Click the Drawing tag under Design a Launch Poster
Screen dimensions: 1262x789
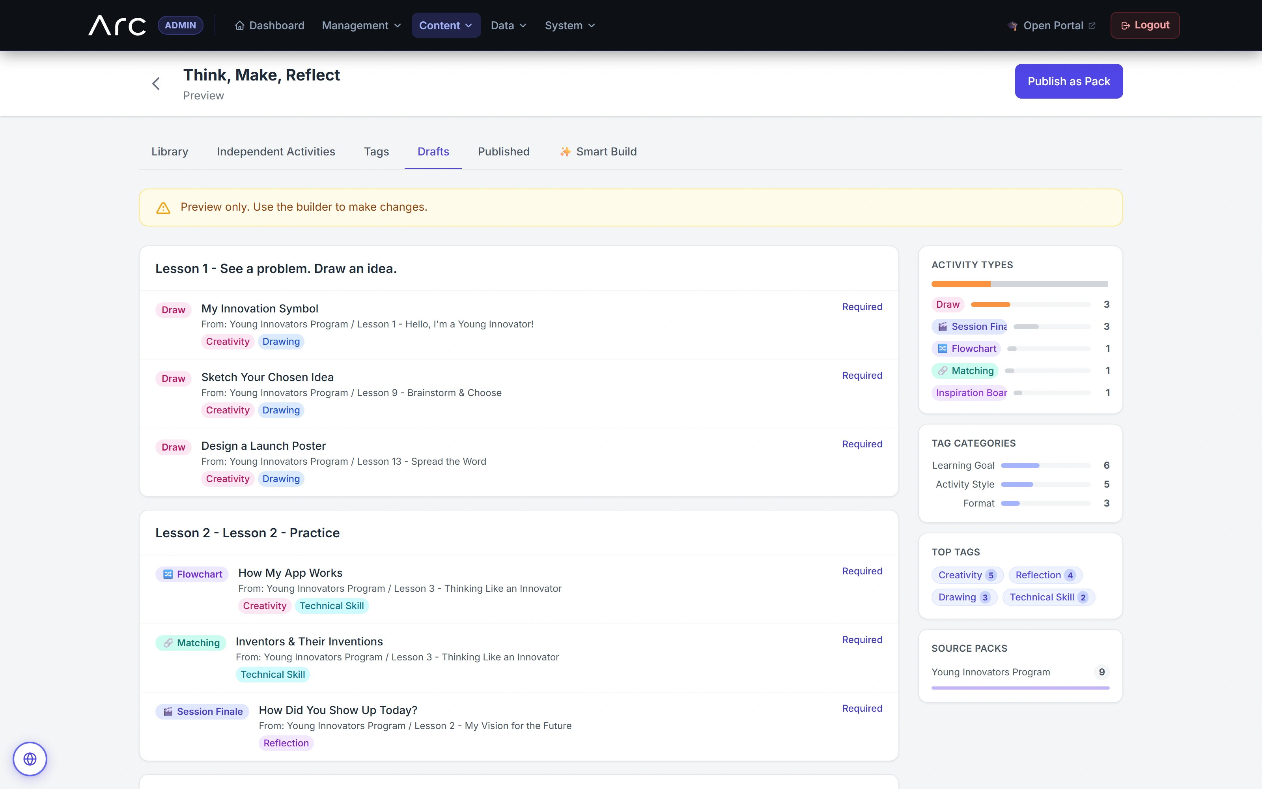coord(281,479)
